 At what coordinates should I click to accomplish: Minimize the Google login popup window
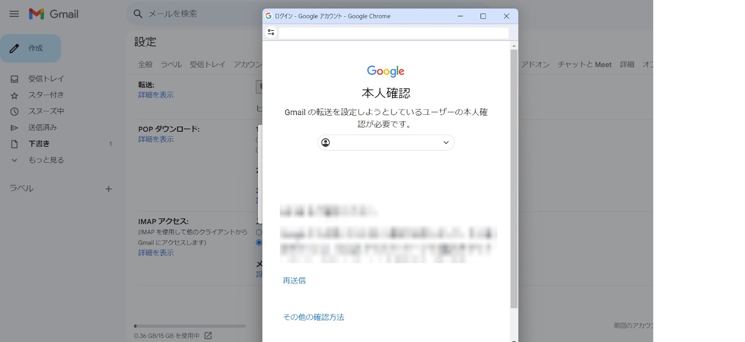(x=461, y=16)
